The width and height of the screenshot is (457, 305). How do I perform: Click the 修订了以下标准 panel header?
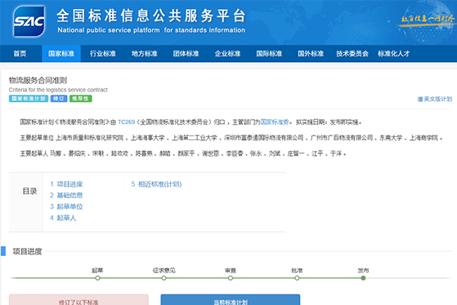point(78,300)
